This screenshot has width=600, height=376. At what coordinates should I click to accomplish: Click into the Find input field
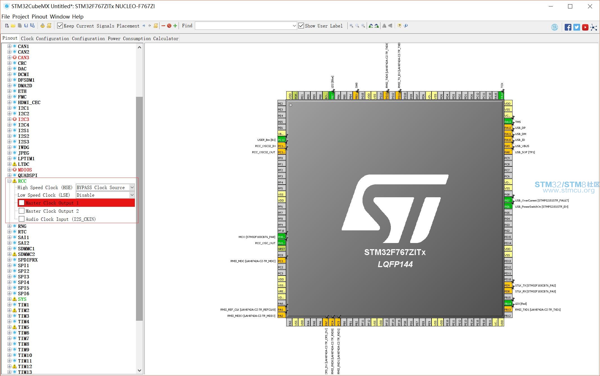pos(243,26)
